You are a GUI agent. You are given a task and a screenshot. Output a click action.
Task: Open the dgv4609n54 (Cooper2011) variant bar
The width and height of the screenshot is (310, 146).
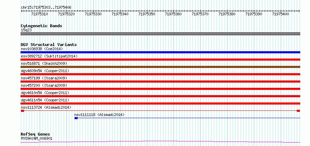[x=160, y=74]
